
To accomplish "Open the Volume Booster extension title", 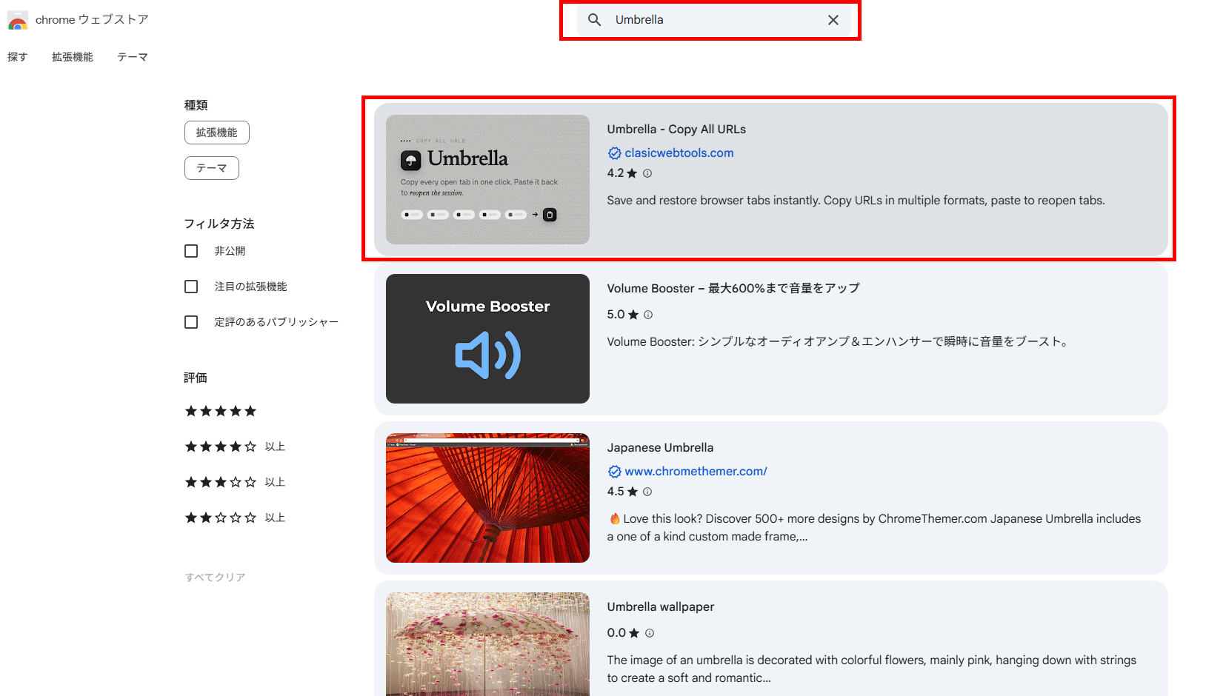I will (x=733, y=289).
